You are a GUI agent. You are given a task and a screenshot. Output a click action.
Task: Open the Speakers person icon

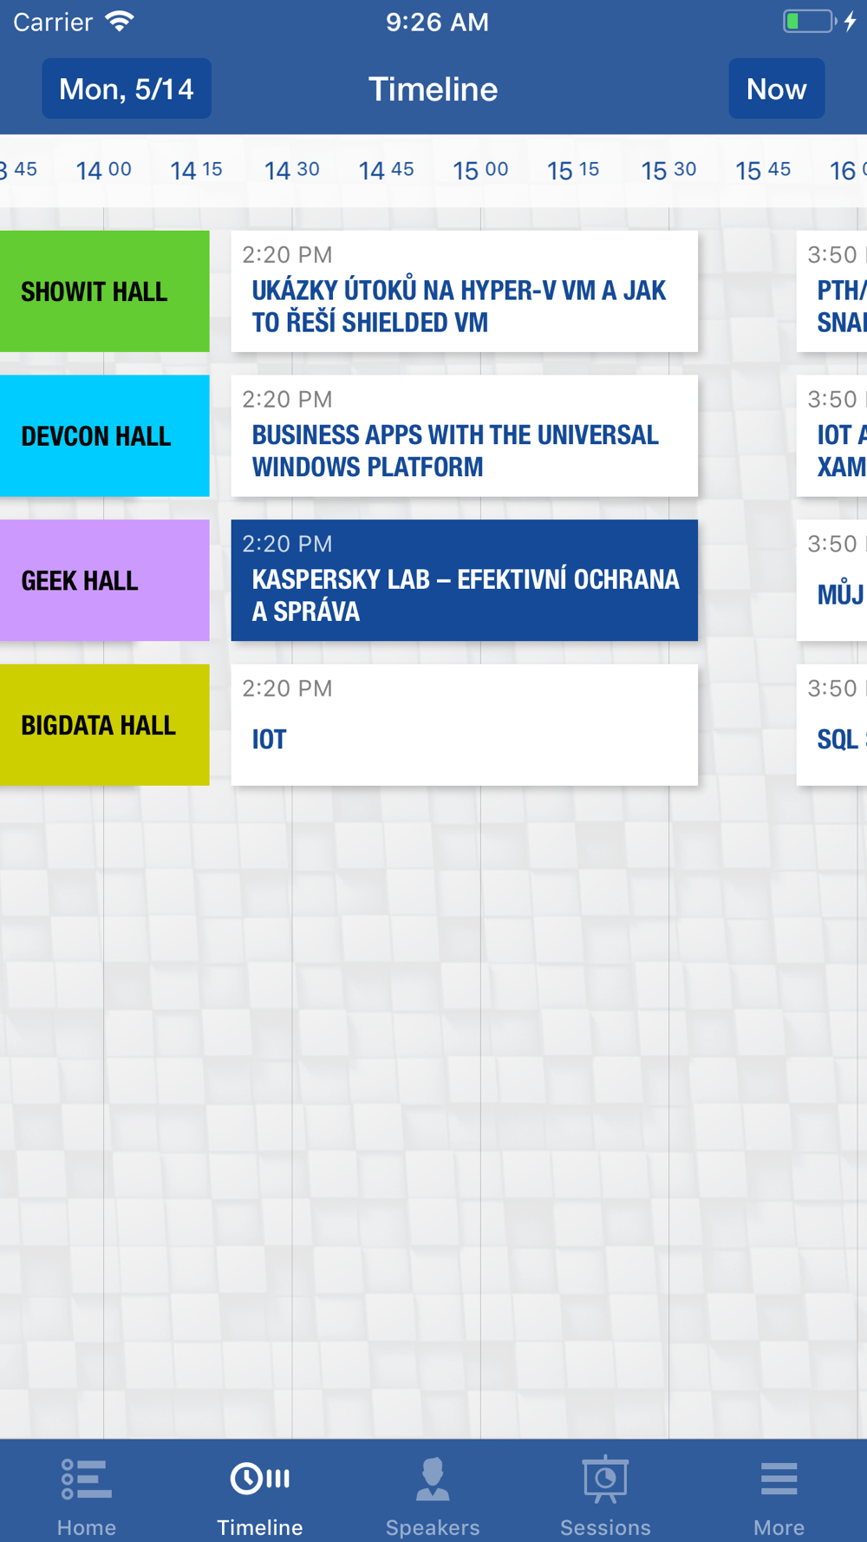433,1479
